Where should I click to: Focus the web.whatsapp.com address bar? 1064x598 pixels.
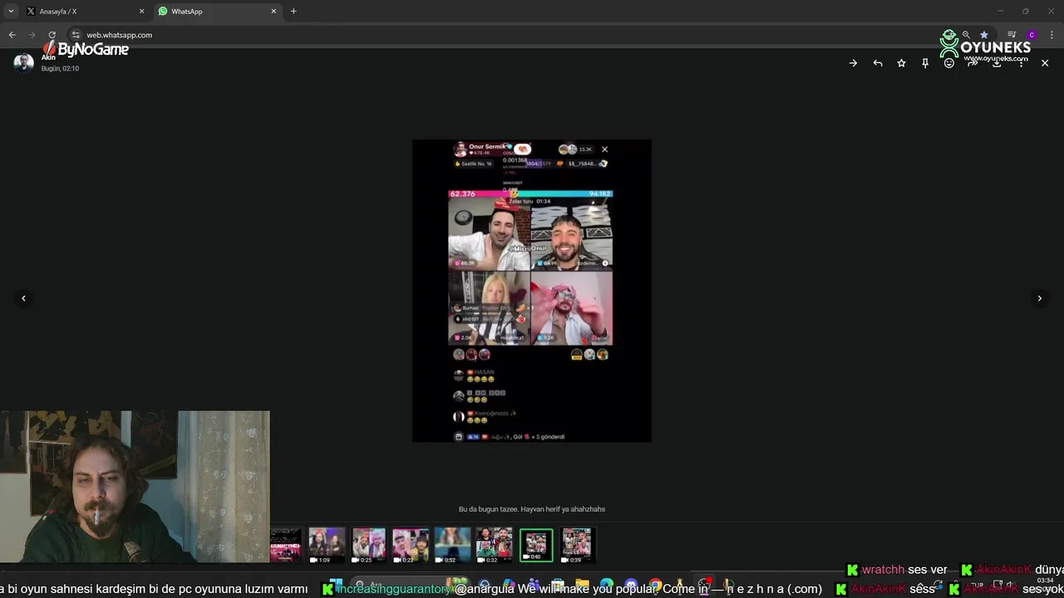[x=515, y=35]
